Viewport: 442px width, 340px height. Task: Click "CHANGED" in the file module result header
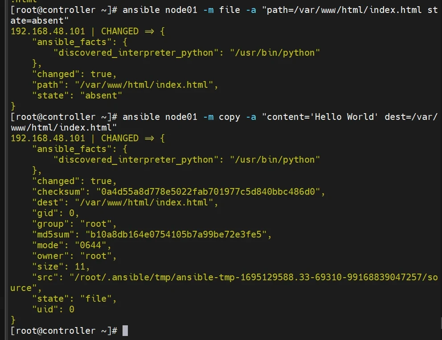click(x=119, y=31)
